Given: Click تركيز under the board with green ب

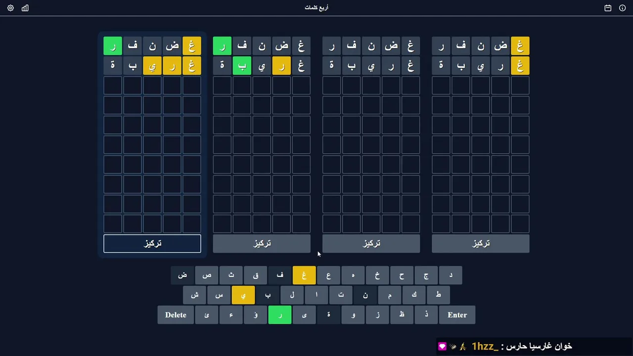Looking at the screenshot, I should pyautogui.click(x=262, y=244).
